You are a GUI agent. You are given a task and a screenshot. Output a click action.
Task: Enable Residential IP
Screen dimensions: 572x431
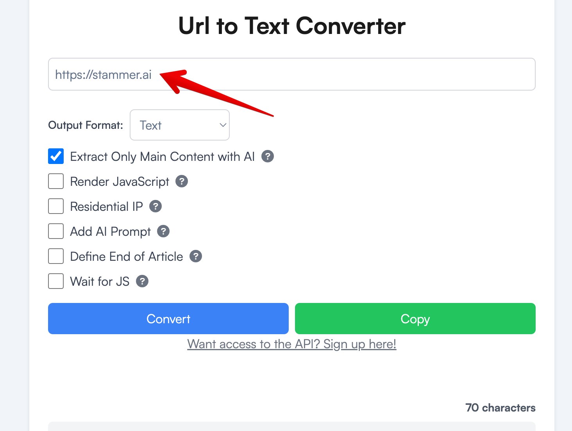(55, 206)
